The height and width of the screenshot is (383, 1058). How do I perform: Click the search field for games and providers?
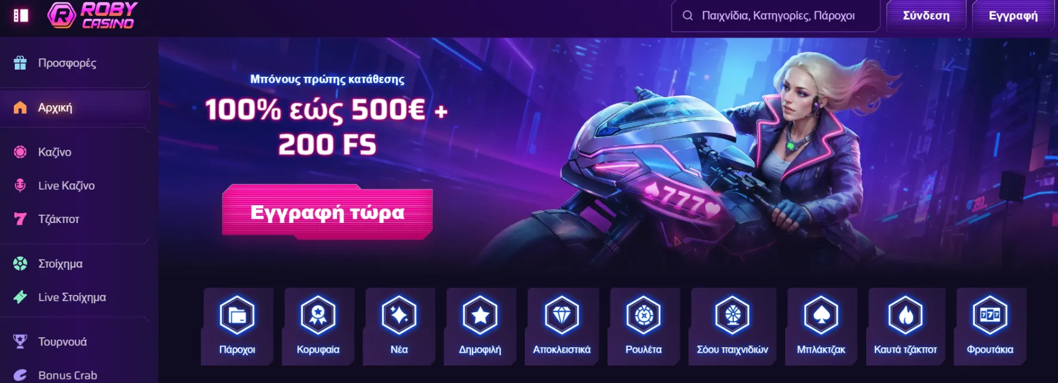click(x=776, y=15)
